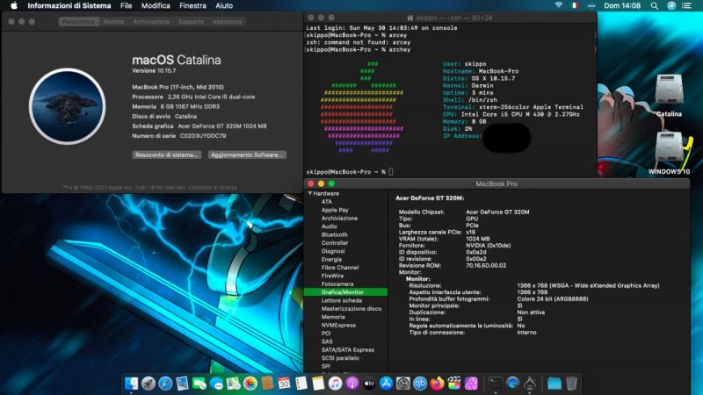The width and height of the screenshot is (703, 395).
Task: Select NVMExpress in Hardware sidebar
Action: click(x=338, y=325)
